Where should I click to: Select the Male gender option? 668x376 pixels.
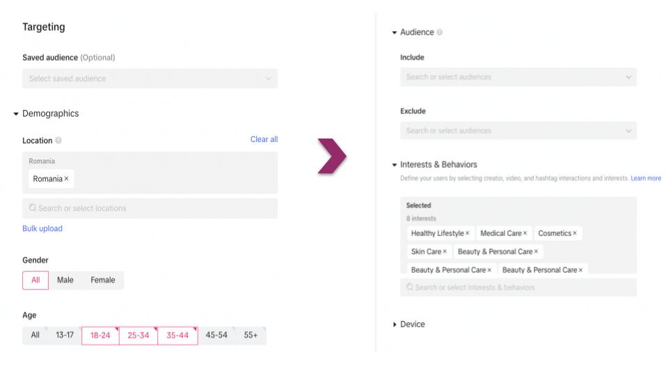[65, 281]
